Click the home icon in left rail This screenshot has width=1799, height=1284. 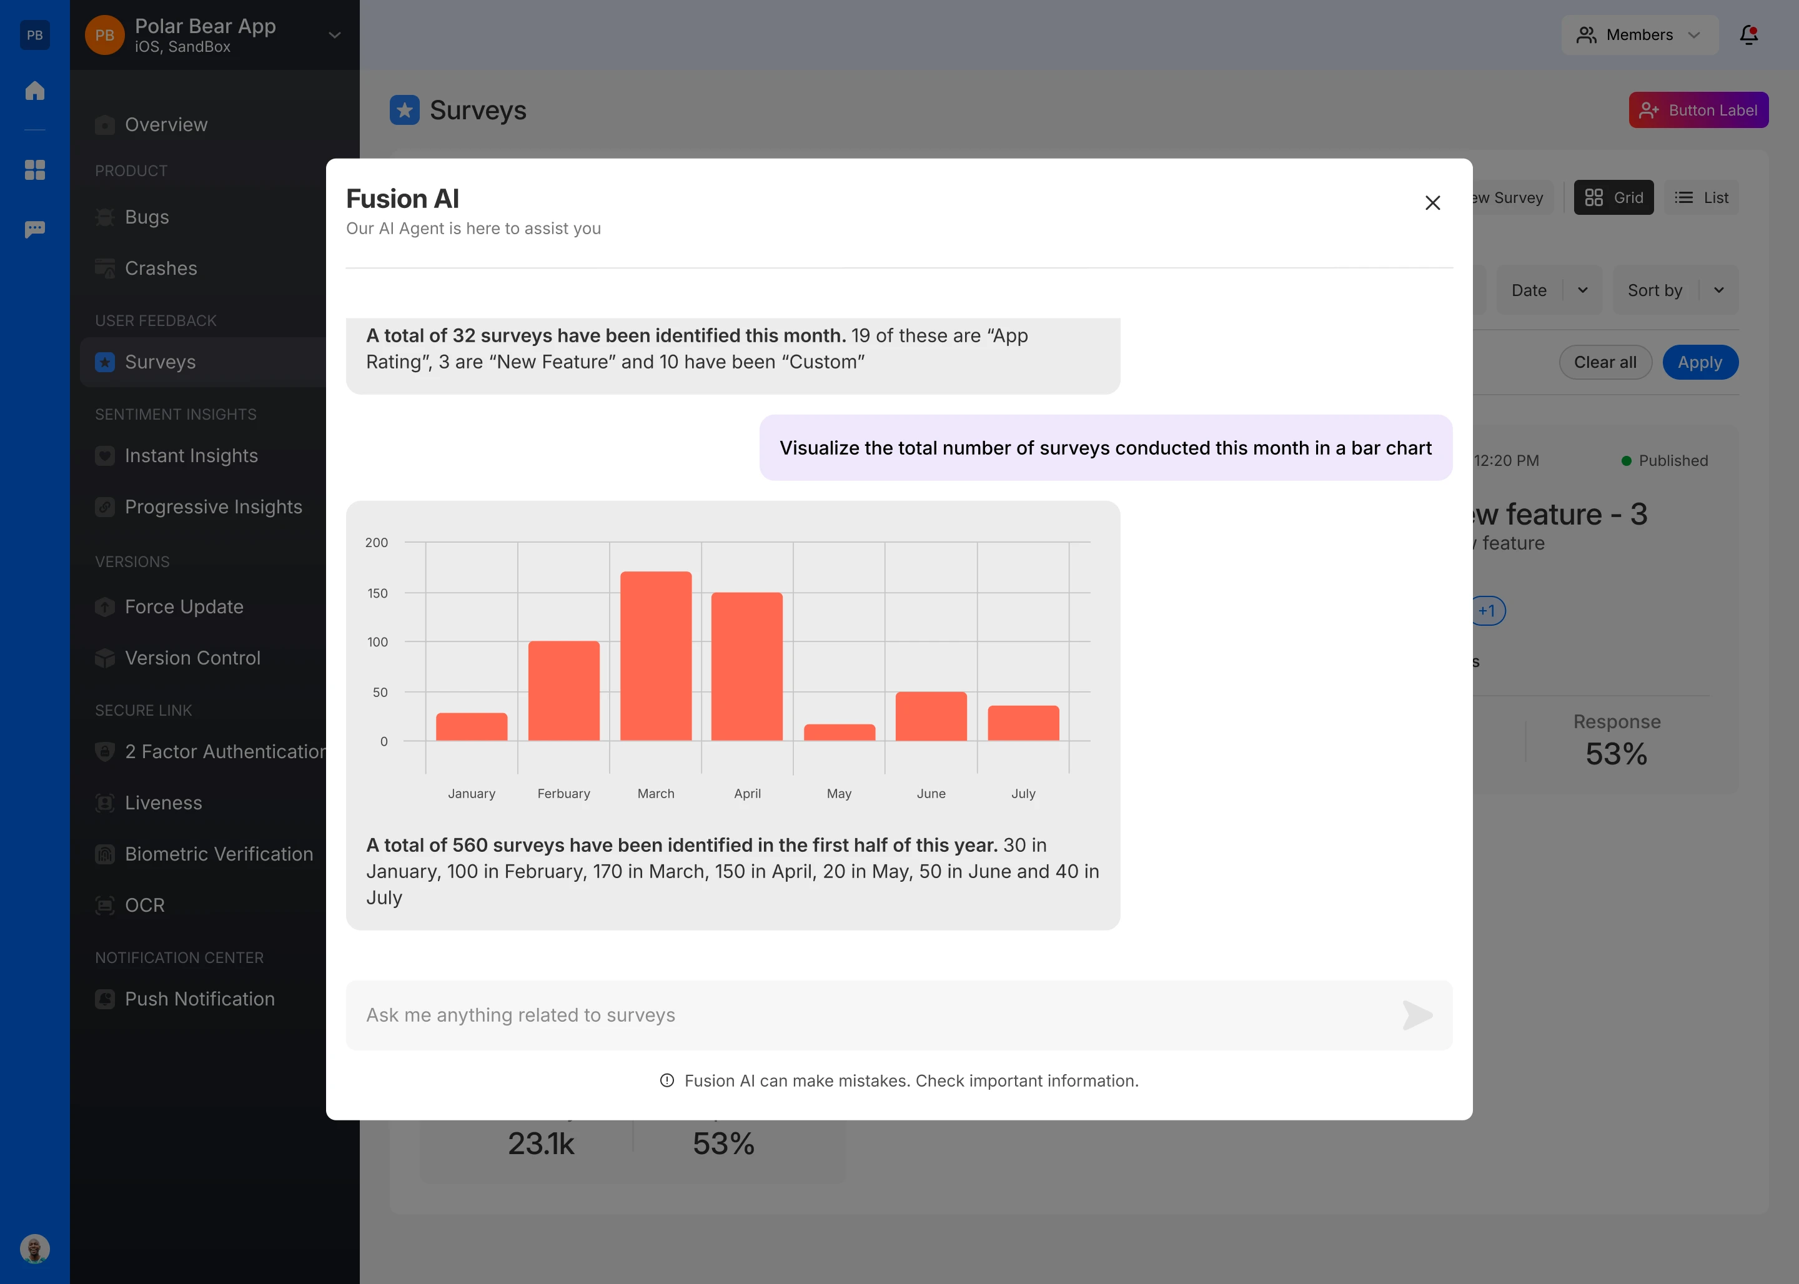pos(35,91)
